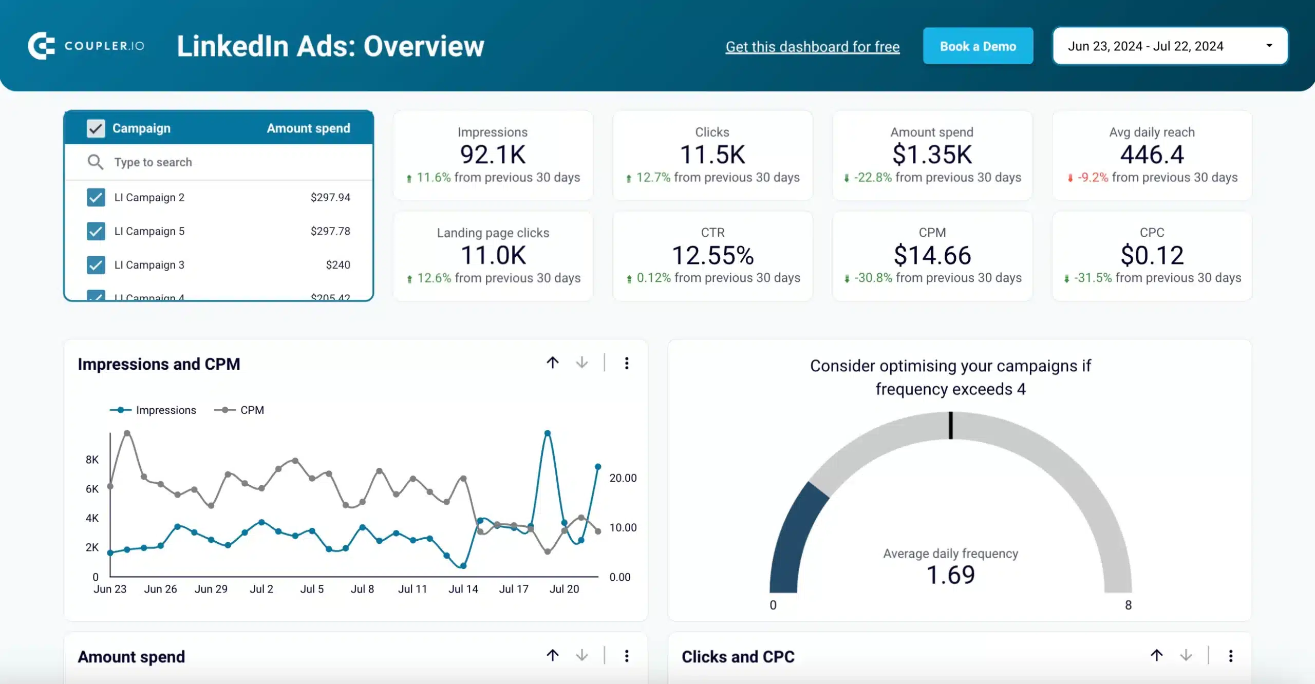Click the Landing page clicks 11.0K value
The width and height of the screenshot is (1315, 684).
(493, 255)
